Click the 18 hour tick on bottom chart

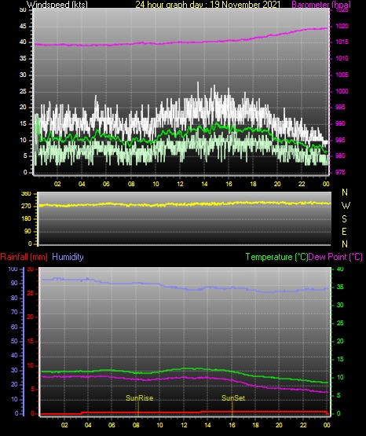click(255, 425)
